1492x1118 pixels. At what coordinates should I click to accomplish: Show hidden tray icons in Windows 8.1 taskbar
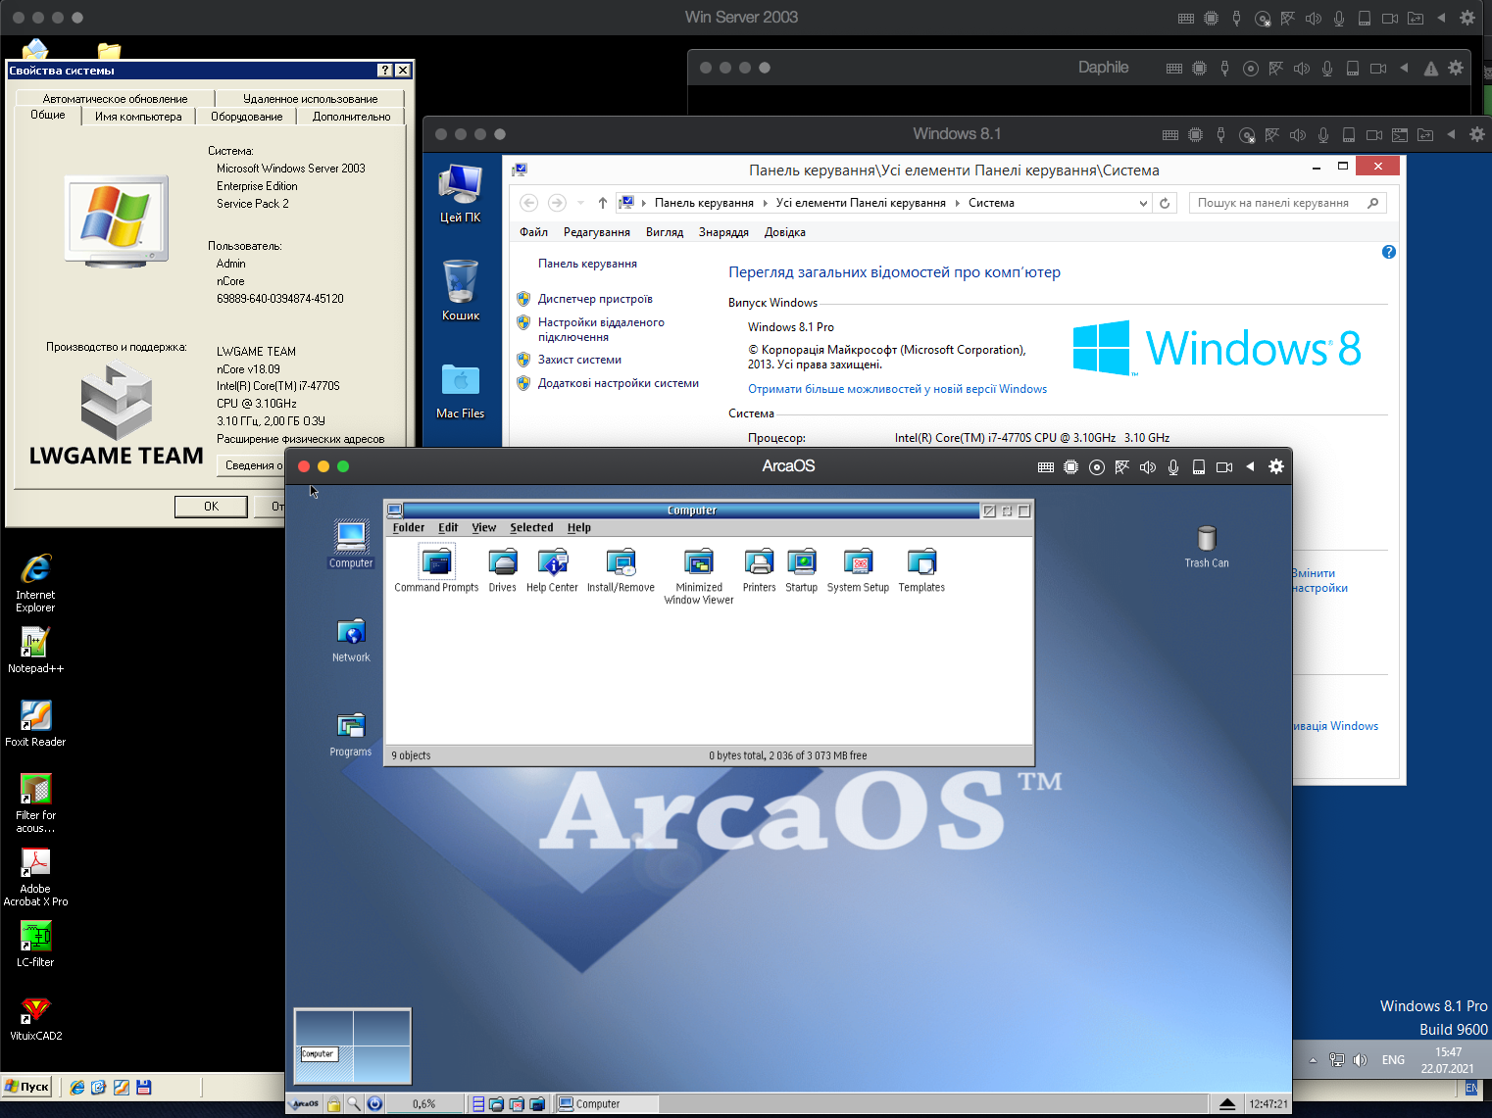coord(1313,1060)
